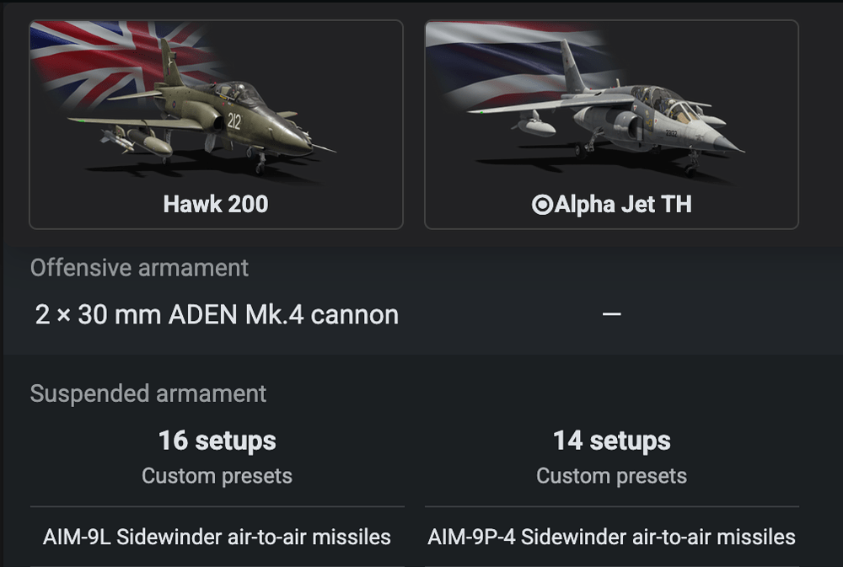Expand the Suspended armament section
Screen dimensions: 843x567
click(148, 393)
